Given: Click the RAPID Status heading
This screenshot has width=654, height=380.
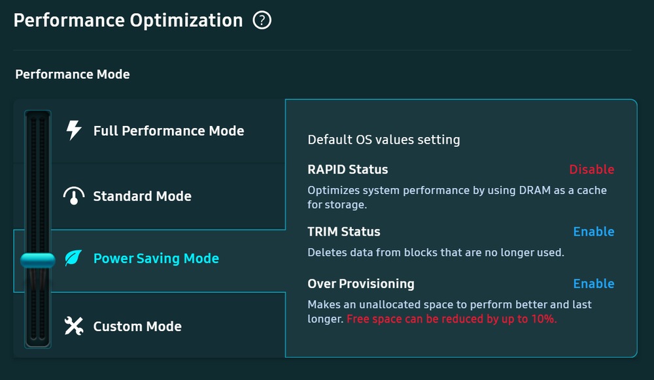Looking at the screenshot, I should [x=347, y=169].
